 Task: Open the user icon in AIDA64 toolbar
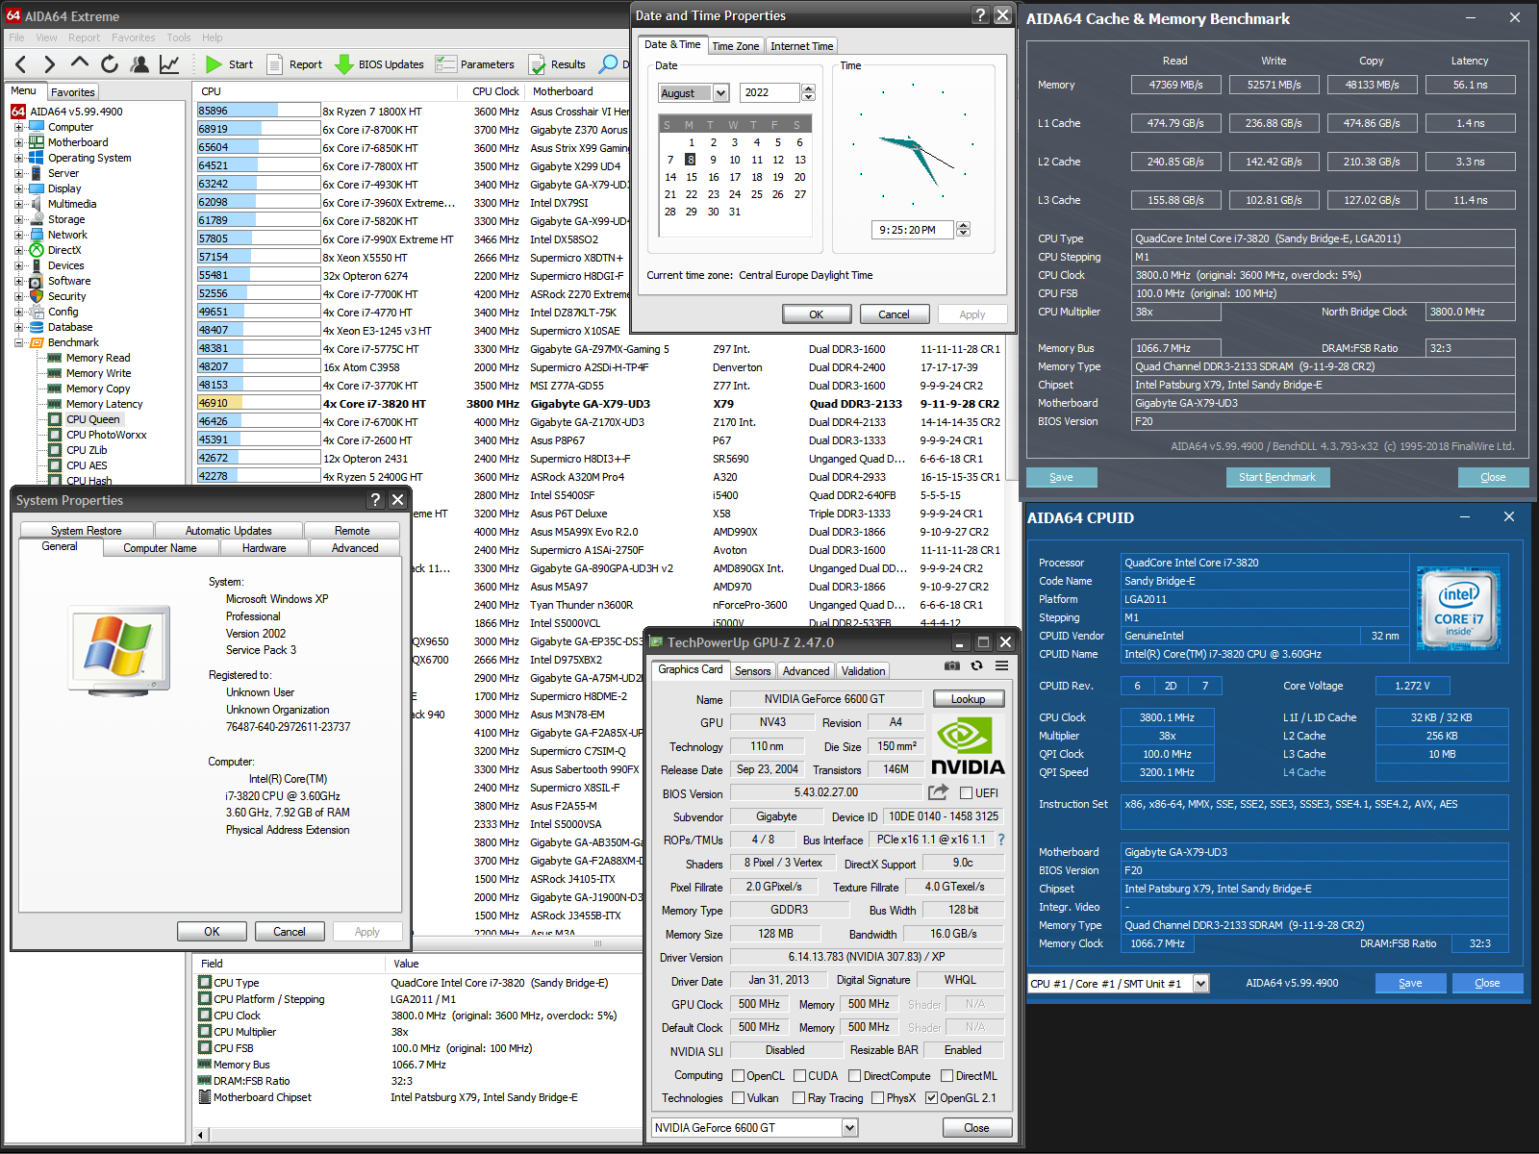click(139, 64)
